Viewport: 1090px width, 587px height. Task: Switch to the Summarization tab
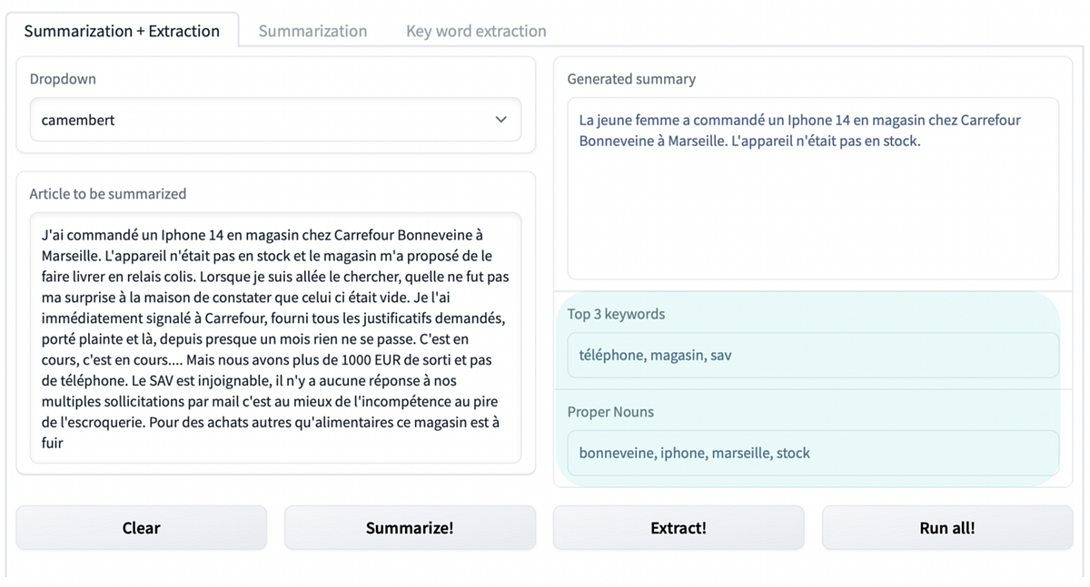312,31
